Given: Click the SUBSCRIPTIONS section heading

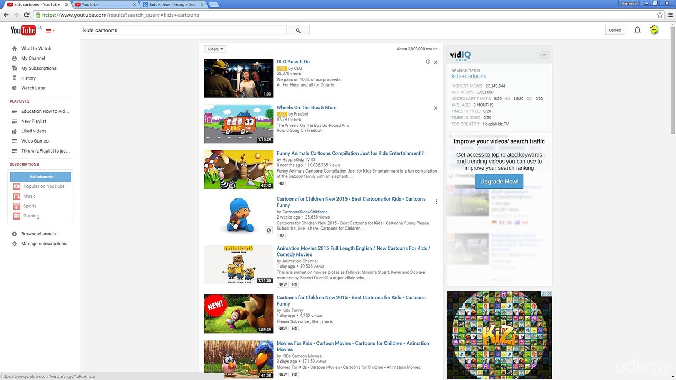Looking at the screenshot, I should point(24,164).
